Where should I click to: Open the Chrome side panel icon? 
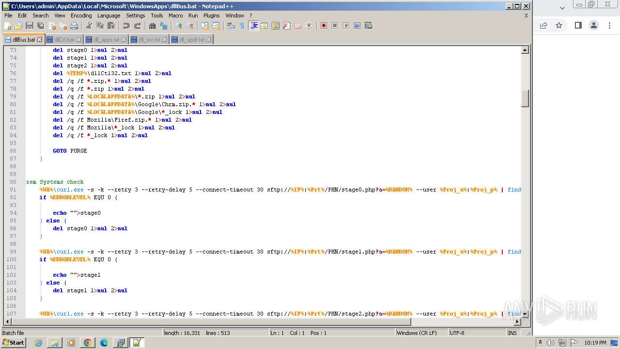pyautogui.click(x=578, y=25)
